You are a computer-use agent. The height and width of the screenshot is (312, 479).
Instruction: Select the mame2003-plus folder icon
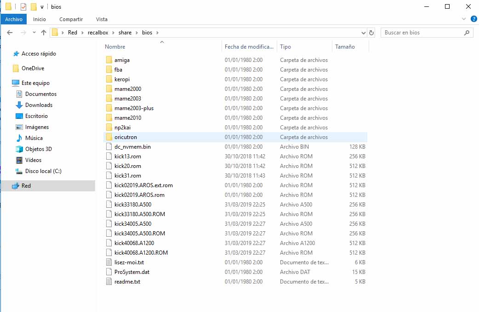[x=109, y=108]
